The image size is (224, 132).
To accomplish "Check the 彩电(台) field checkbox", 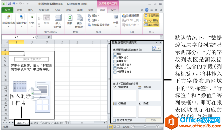I will (115, 61).
